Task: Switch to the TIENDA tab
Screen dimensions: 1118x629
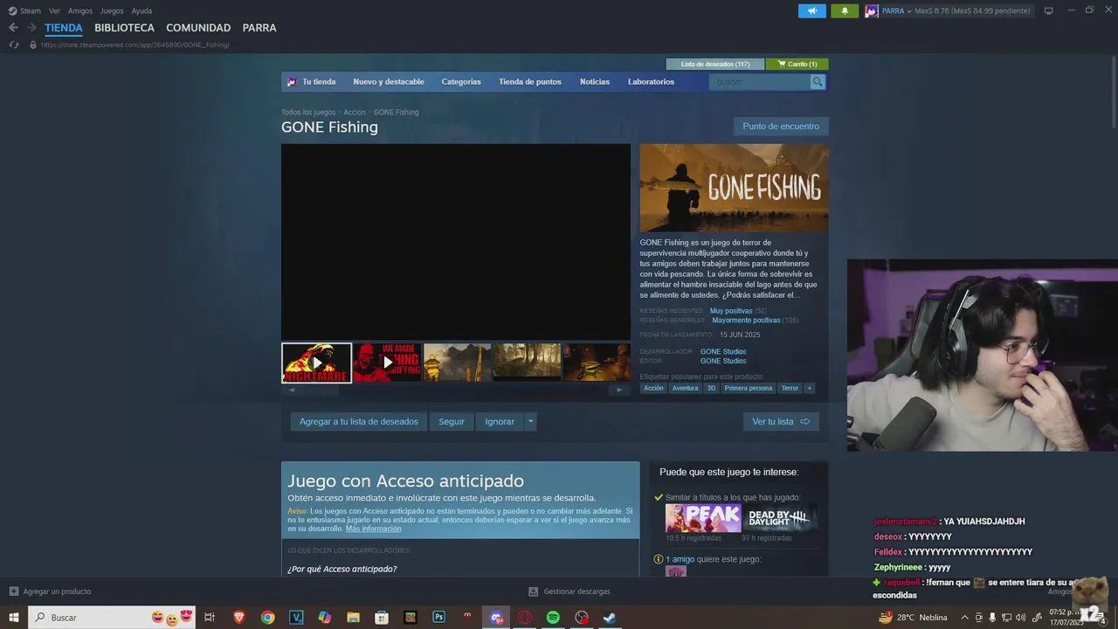Action: click(64, 28)
